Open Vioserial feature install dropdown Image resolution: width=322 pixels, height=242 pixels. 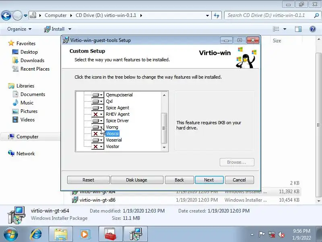pos(97,140)
